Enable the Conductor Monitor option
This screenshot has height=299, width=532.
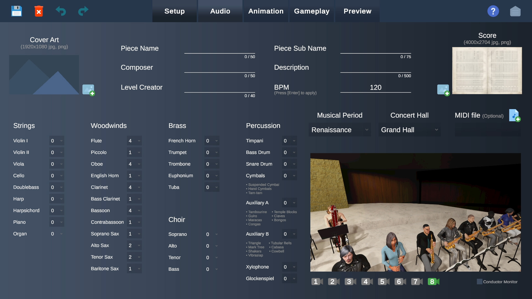480,281
